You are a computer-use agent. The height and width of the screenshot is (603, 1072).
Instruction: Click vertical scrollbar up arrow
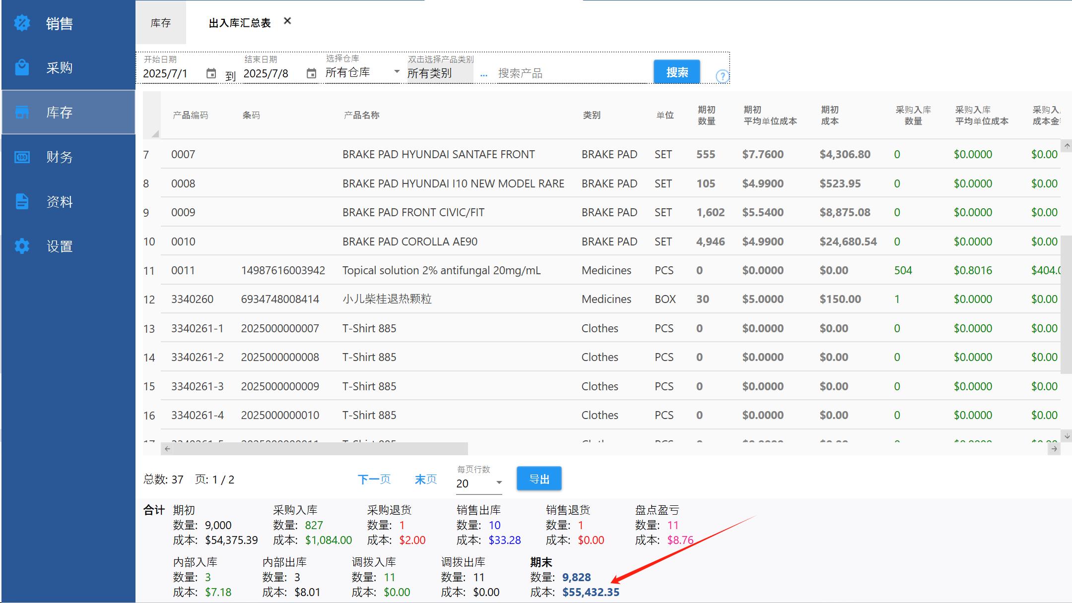pos(1067,145)
